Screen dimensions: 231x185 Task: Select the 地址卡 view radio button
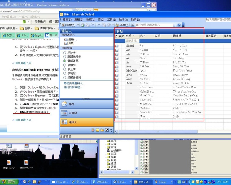[65, 52]
